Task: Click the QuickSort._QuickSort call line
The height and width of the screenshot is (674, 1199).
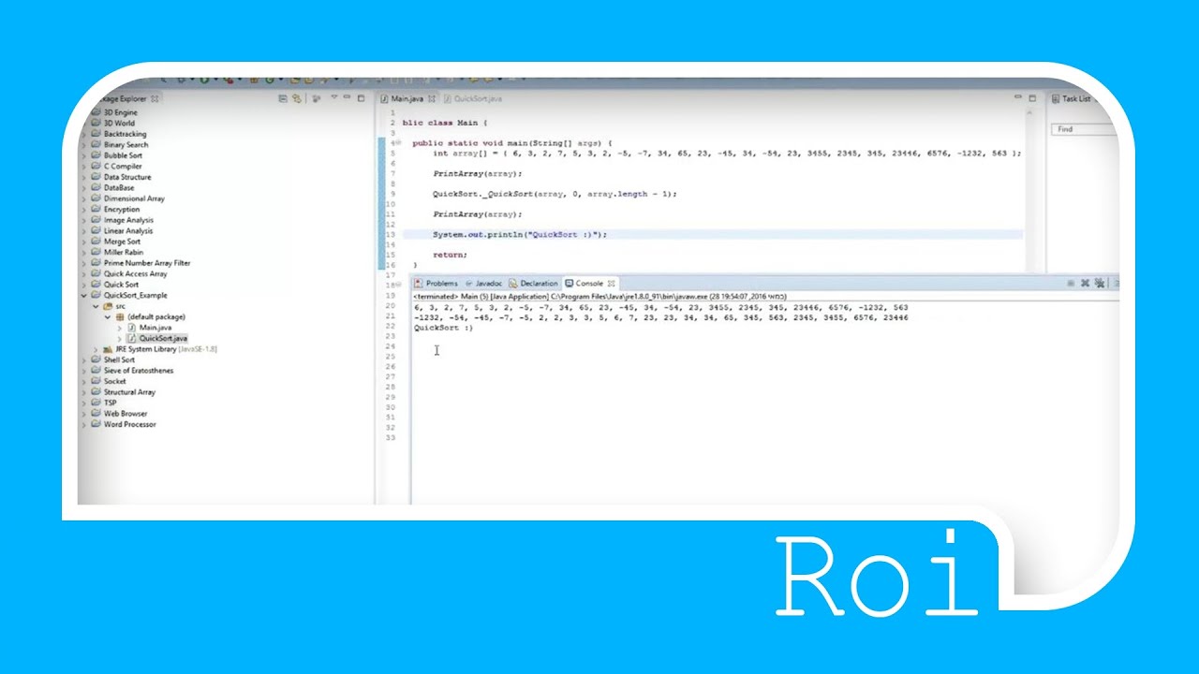Action: click(555, 194)
